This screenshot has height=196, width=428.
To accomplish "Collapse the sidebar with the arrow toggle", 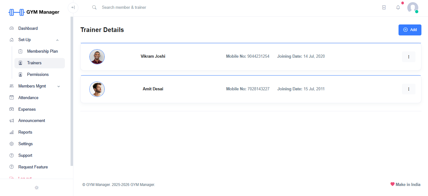I will coord(73,8).
